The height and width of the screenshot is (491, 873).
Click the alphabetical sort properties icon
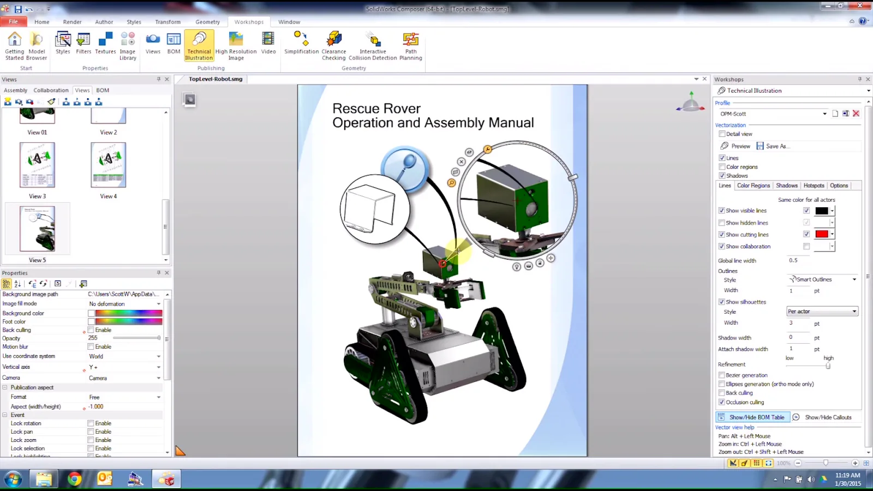tap(17, 284)
